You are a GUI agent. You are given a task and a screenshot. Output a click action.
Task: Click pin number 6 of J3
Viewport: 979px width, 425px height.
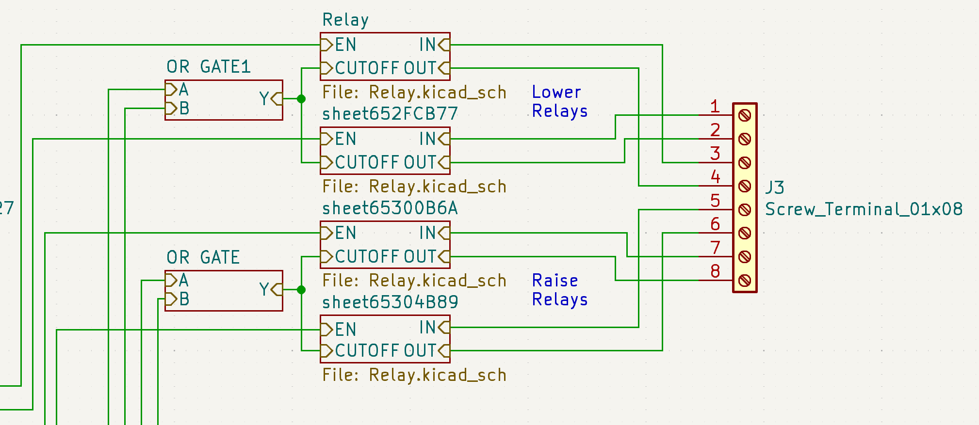point(715,224)
